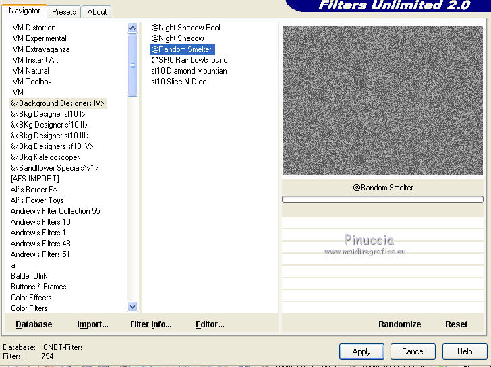The height and width of the screenshot is (367, 491).
Task: Select Andrew's Filter Collection 55
Action: click(55, 211)
